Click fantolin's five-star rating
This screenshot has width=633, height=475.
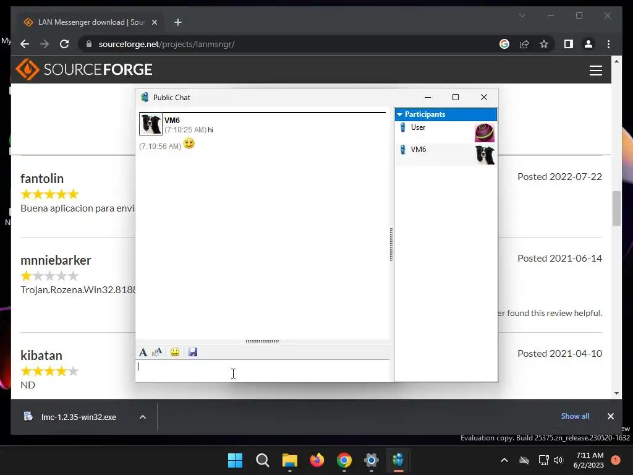tap(49, 194)
